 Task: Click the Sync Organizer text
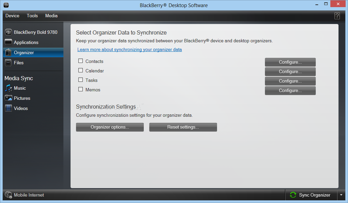[315, 195]
